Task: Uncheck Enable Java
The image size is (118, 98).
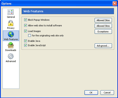Action: [25, 41]
